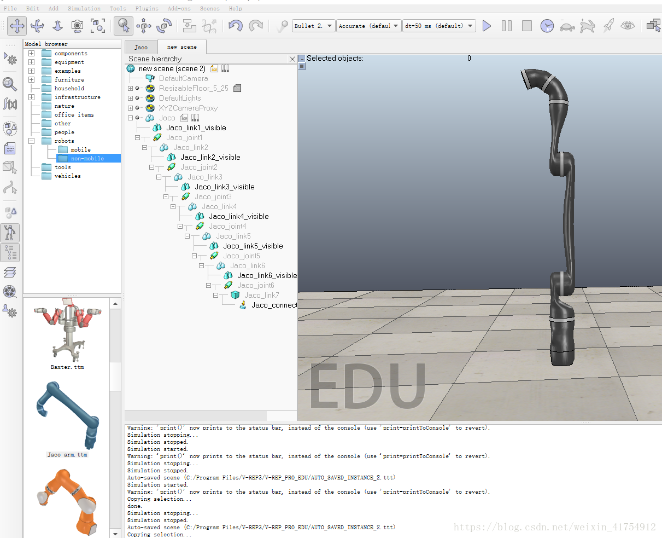
Task: Select Jaco_link7 in scene hierarchy
Action: pos(262,295)
